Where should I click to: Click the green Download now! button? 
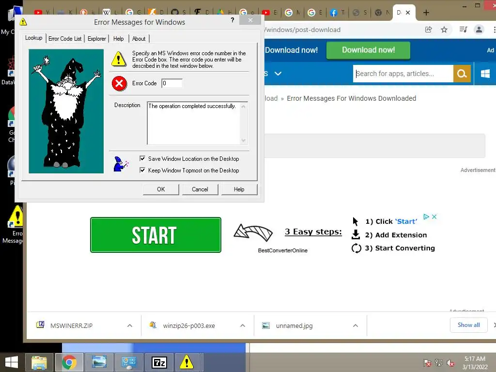click(368, 50)
